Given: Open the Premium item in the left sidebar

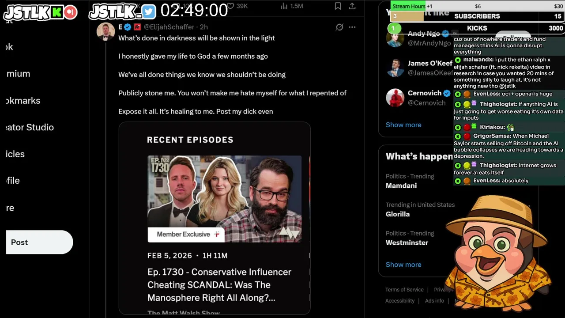Looking at the screenshot, I should point(18,74).
